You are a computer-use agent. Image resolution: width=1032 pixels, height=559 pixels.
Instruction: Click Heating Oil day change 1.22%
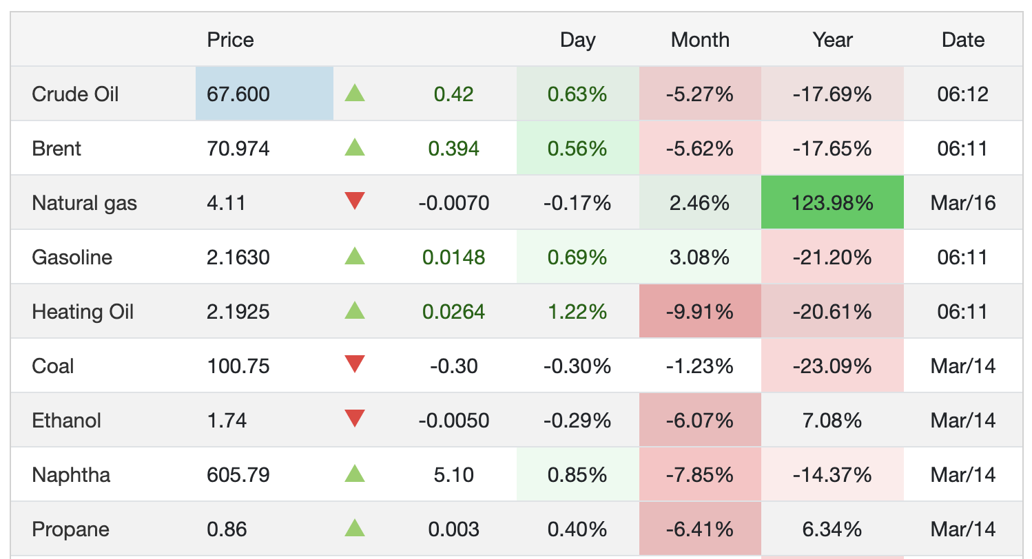(x=577, y=312)
